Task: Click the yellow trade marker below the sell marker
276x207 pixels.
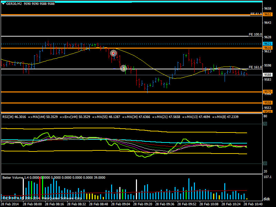Action: click(124, 68)
